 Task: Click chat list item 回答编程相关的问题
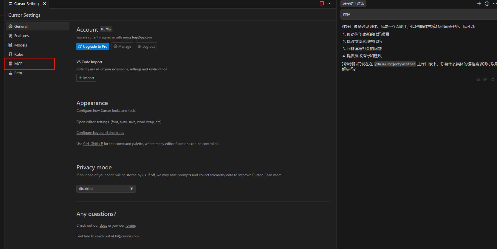(364, 49)
